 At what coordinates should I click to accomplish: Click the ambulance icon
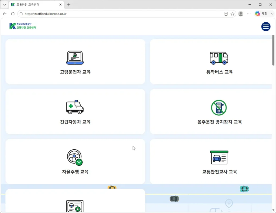click(75, 107)
